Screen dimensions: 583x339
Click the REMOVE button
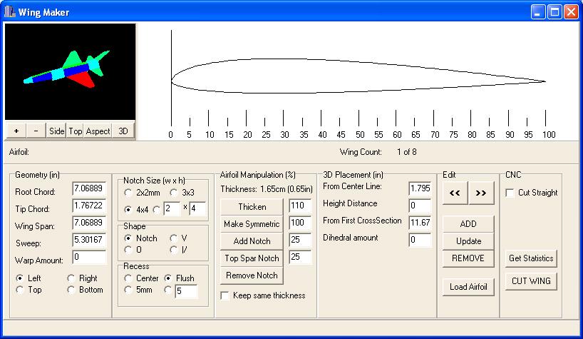click(468, 258)
